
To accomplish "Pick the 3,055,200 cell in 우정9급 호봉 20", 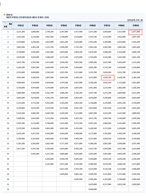I will 136,128.
